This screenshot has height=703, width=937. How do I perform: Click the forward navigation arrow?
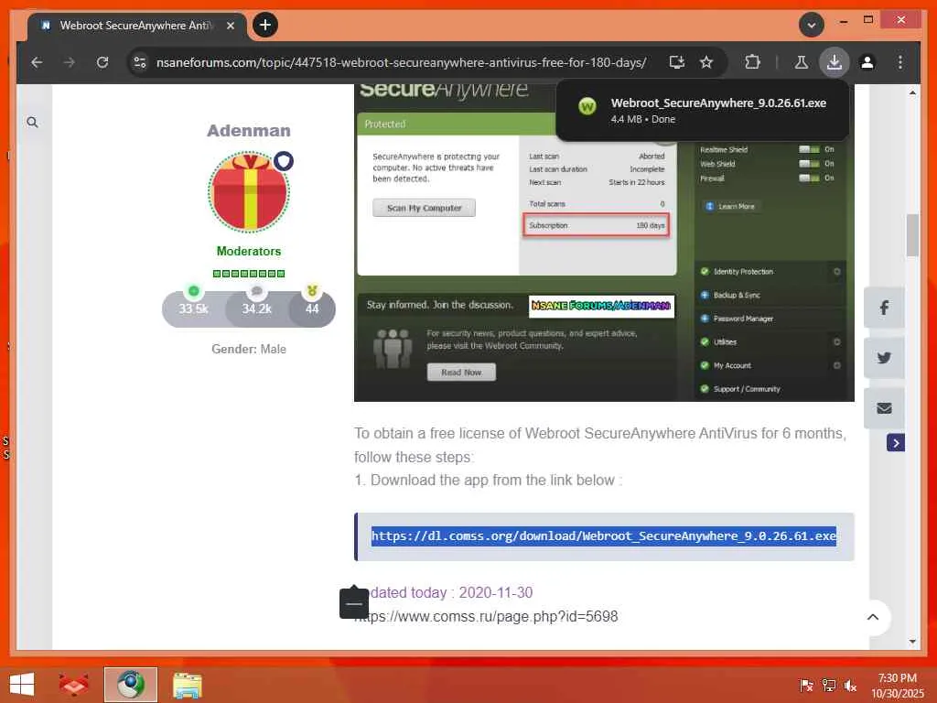point(70,62)
